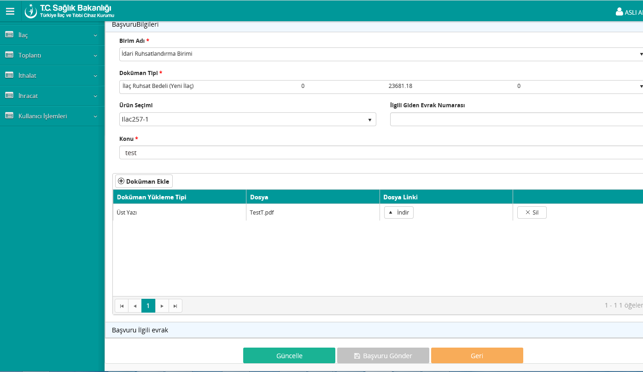Click the user profile icon
The height and width of the screenshot is (372, 643).
pyautogui.click(x=619, y=12)
